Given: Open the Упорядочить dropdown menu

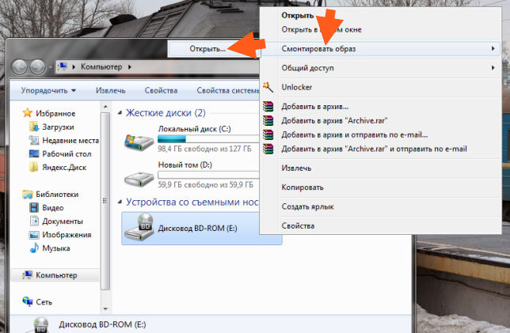Looking at the screenshot, I should pyautogui.click(x=48, y=90).
